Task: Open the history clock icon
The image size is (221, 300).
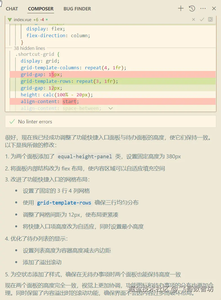Action: [192, 8]
